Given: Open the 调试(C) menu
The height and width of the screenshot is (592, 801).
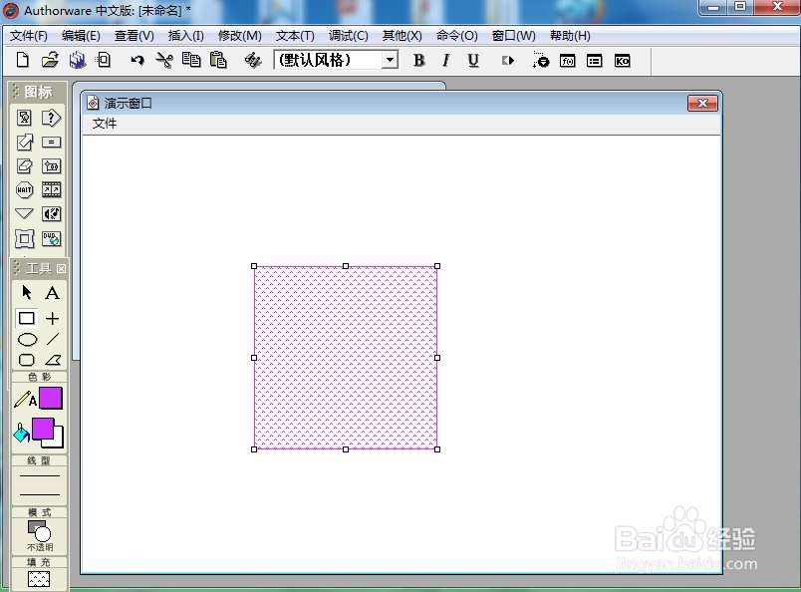Looking at the screenshot, I should [348, 36].
